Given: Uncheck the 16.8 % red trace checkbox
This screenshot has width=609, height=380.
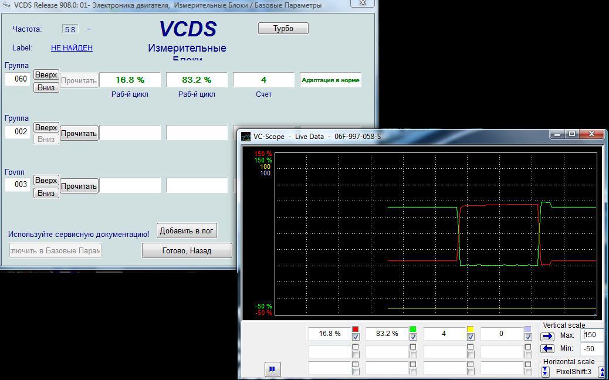Looking at the screenshot, I should [356, 337].
